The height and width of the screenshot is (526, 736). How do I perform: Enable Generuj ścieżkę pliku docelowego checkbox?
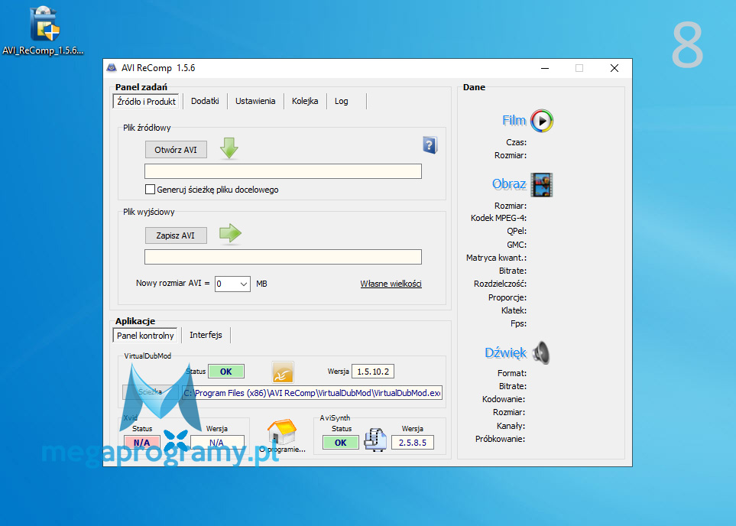point(150,190)
